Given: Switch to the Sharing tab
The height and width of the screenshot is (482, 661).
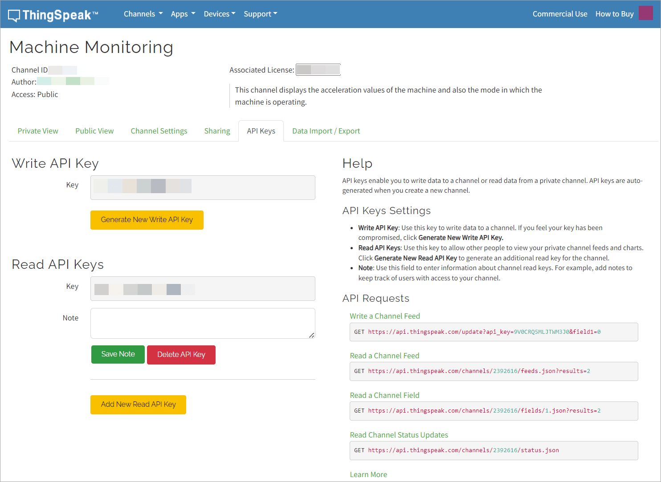Looking at the screenshot, I should (217, 131).
